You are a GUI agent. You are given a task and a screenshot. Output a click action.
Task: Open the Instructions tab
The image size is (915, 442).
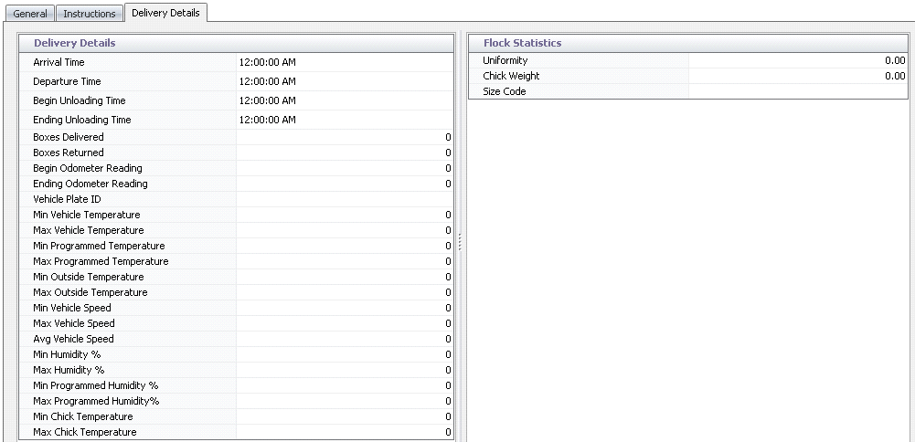click(90, 14)
